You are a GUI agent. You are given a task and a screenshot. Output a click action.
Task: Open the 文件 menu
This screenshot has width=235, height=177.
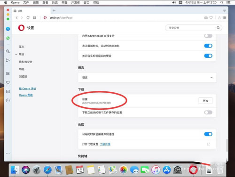pyautogui.click(x=26, y=2)
